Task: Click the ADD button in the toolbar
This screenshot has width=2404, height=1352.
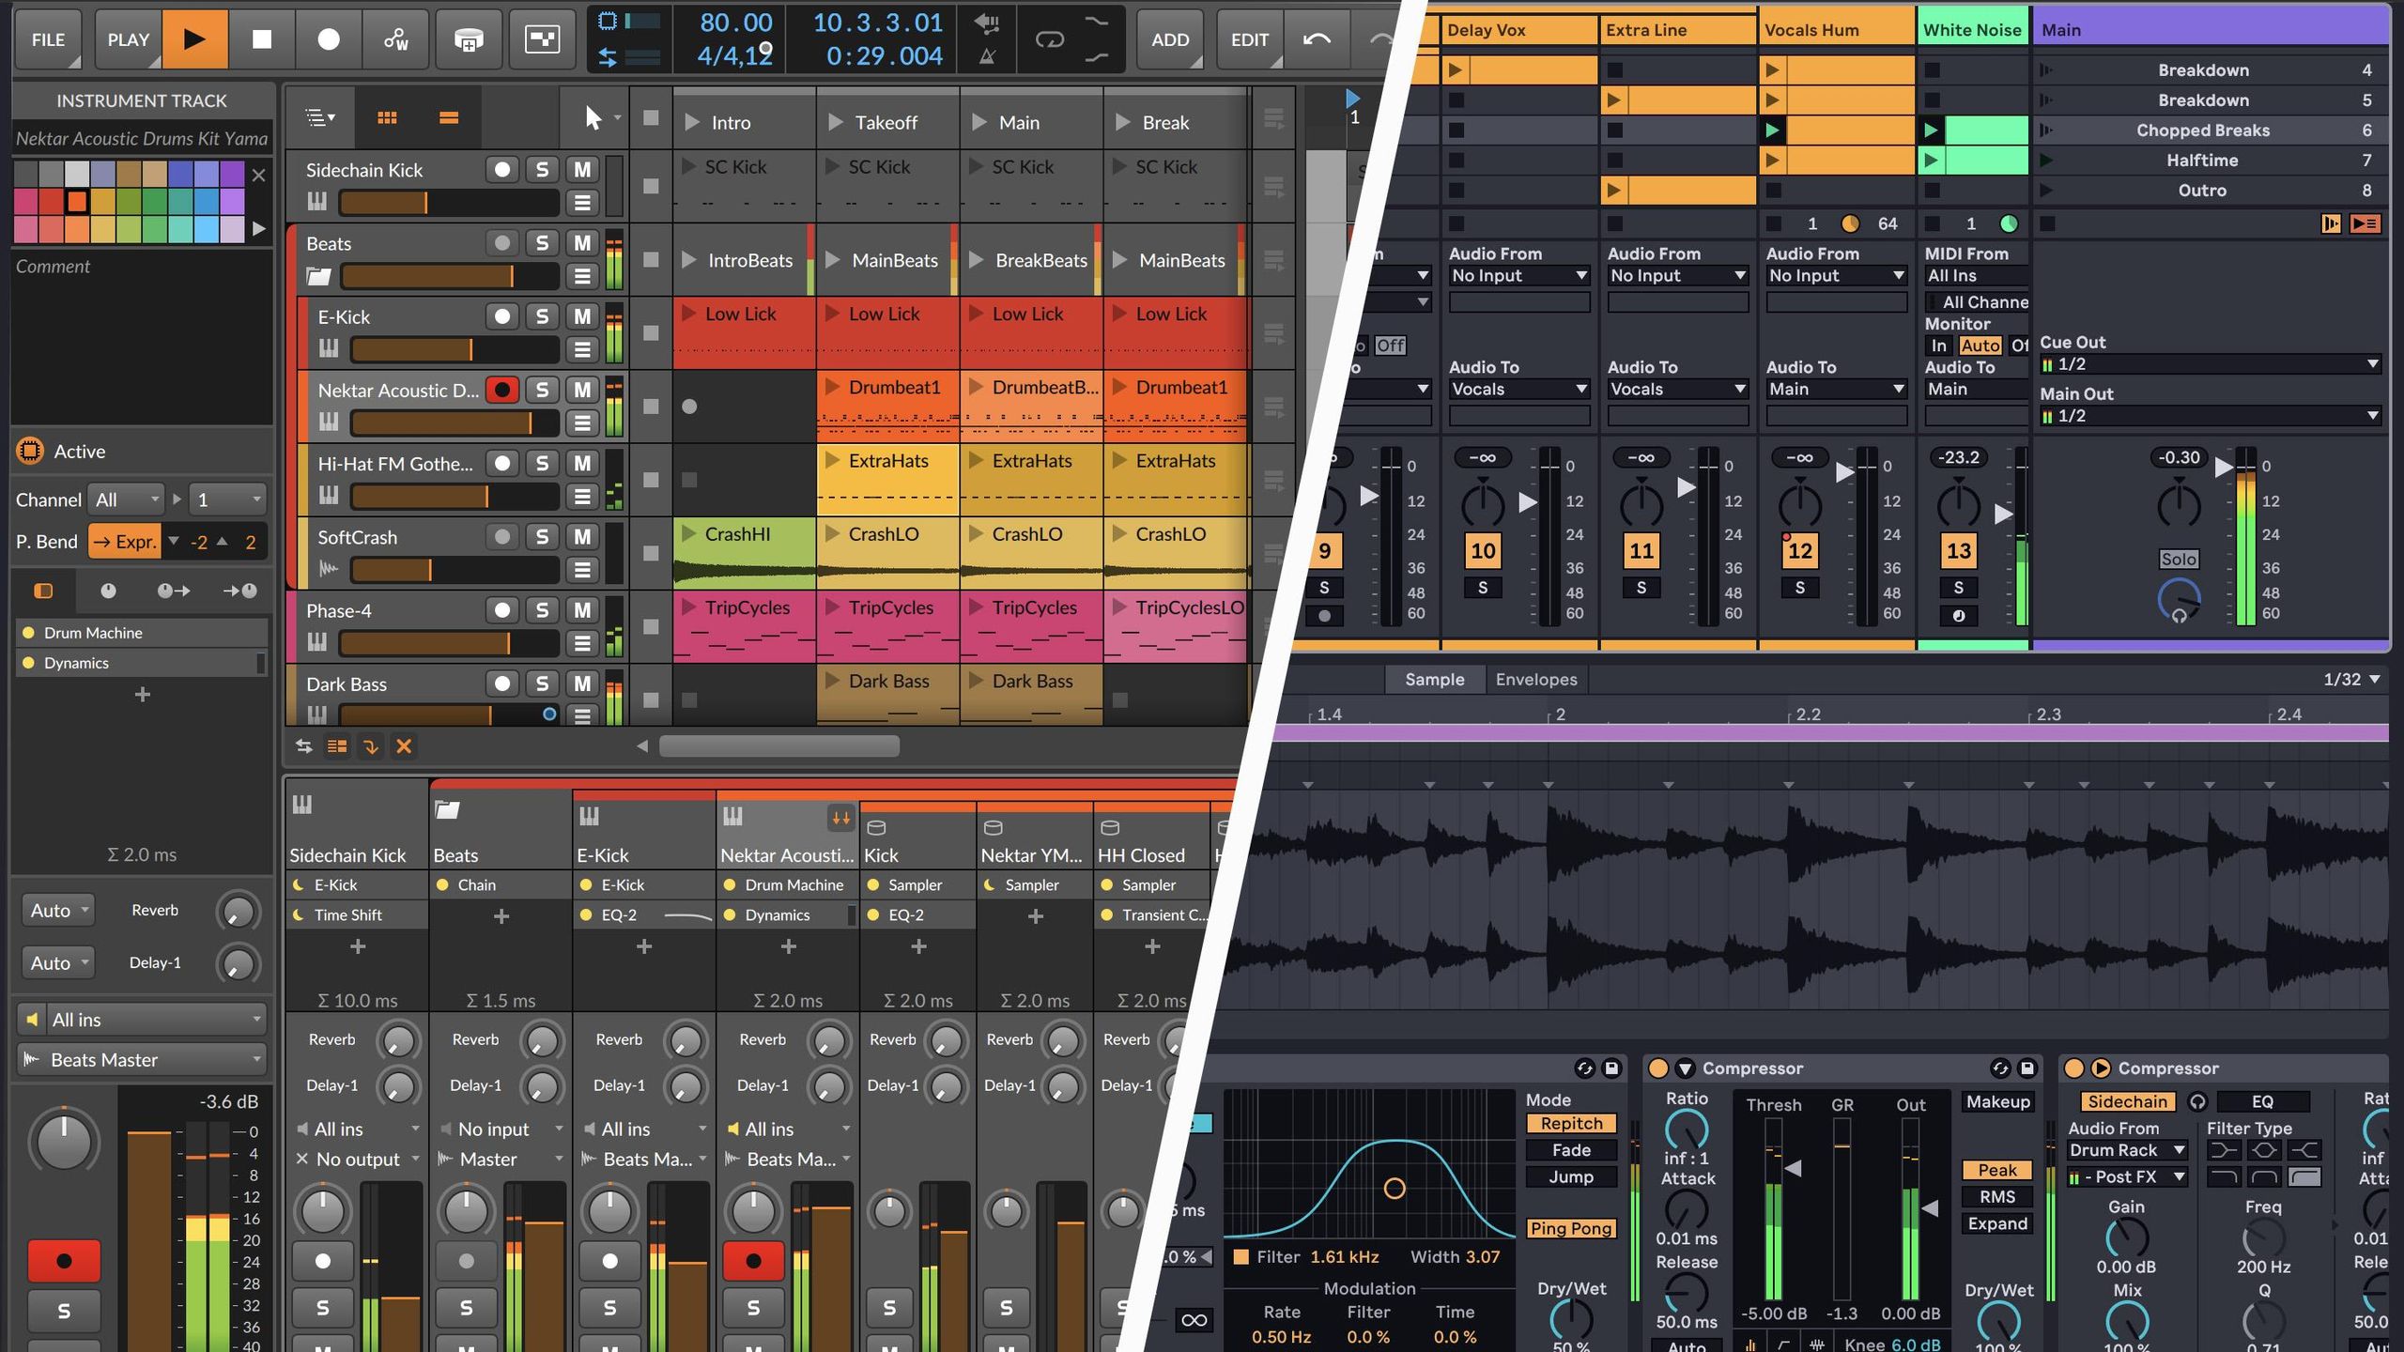Action: click(1169, 39)
